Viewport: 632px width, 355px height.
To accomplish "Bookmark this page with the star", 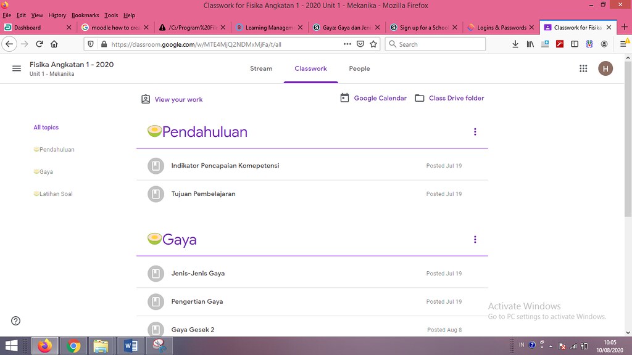I will pos(373,44).
